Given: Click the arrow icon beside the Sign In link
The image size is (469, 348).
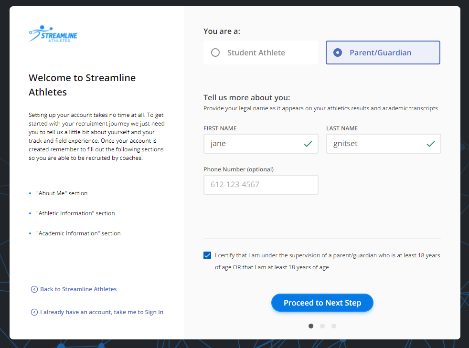Looking at the screenshot, I should 34,312.
